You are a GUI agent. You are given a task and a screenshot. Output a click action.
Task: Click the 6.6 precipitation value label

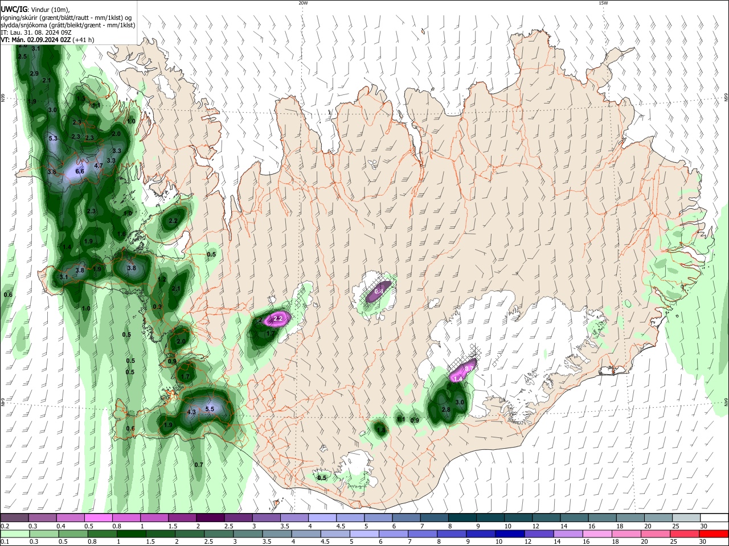tap(80, 171)
